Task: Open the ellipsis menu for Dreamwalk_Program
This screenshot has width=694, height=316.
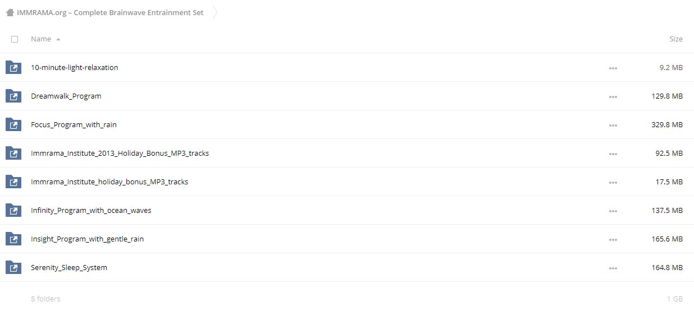Action: click(613, 97)
